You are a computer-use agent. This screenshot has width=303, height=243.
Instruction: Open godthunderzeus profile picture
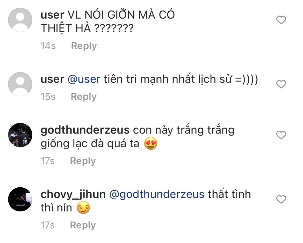[20, 135]
